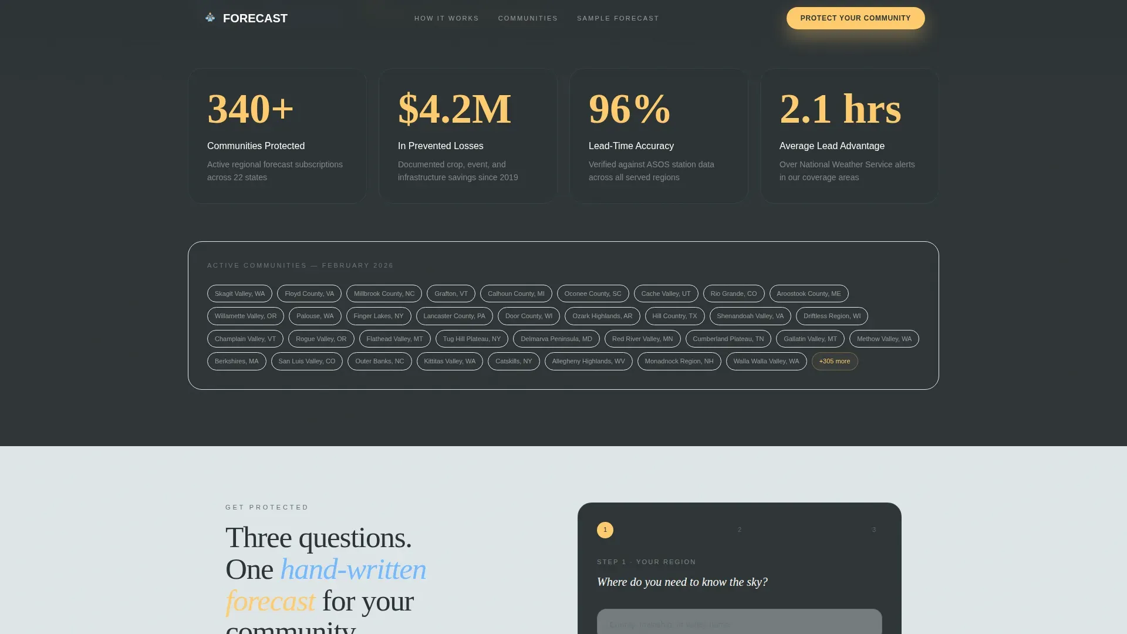The height and width of the screenshot is (634, 1127).
Task: Select the Grafton, VT chip
Action: [x=451, y=294]
